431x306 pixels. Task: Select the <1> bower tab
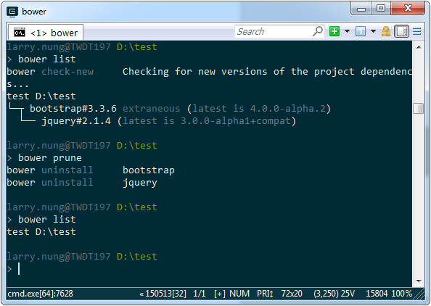[46, 33]
